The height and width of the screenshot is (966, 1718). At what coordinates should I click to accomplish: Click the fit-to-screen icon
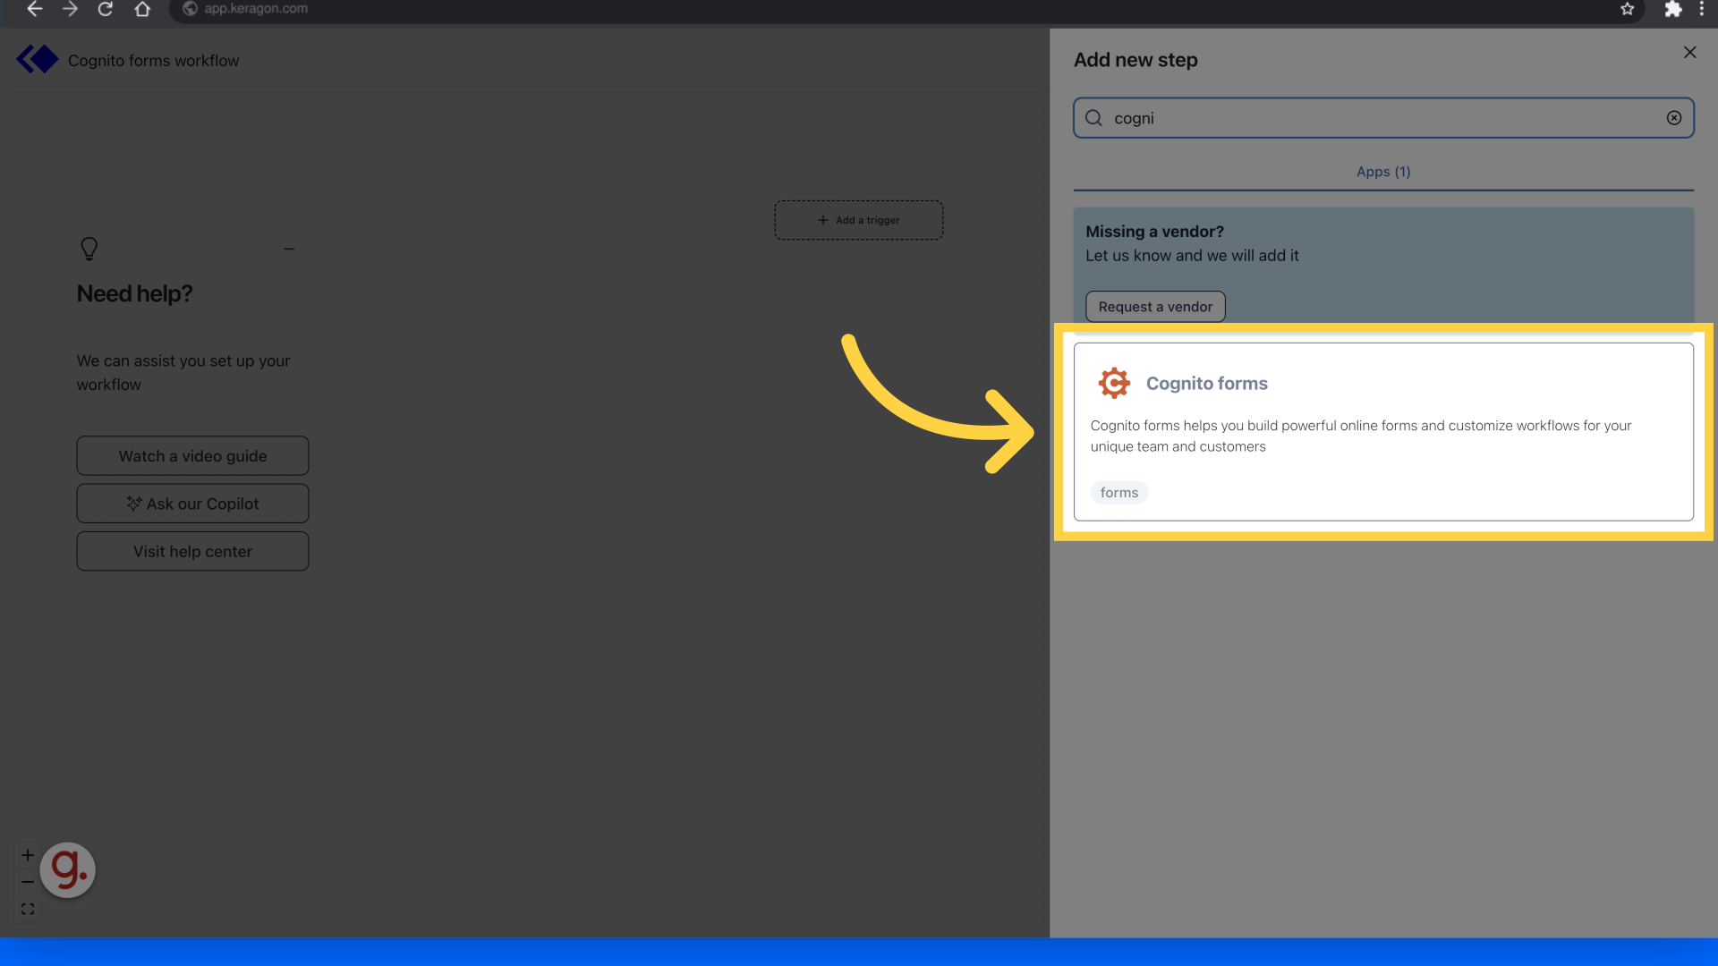(x=28, y=908)
